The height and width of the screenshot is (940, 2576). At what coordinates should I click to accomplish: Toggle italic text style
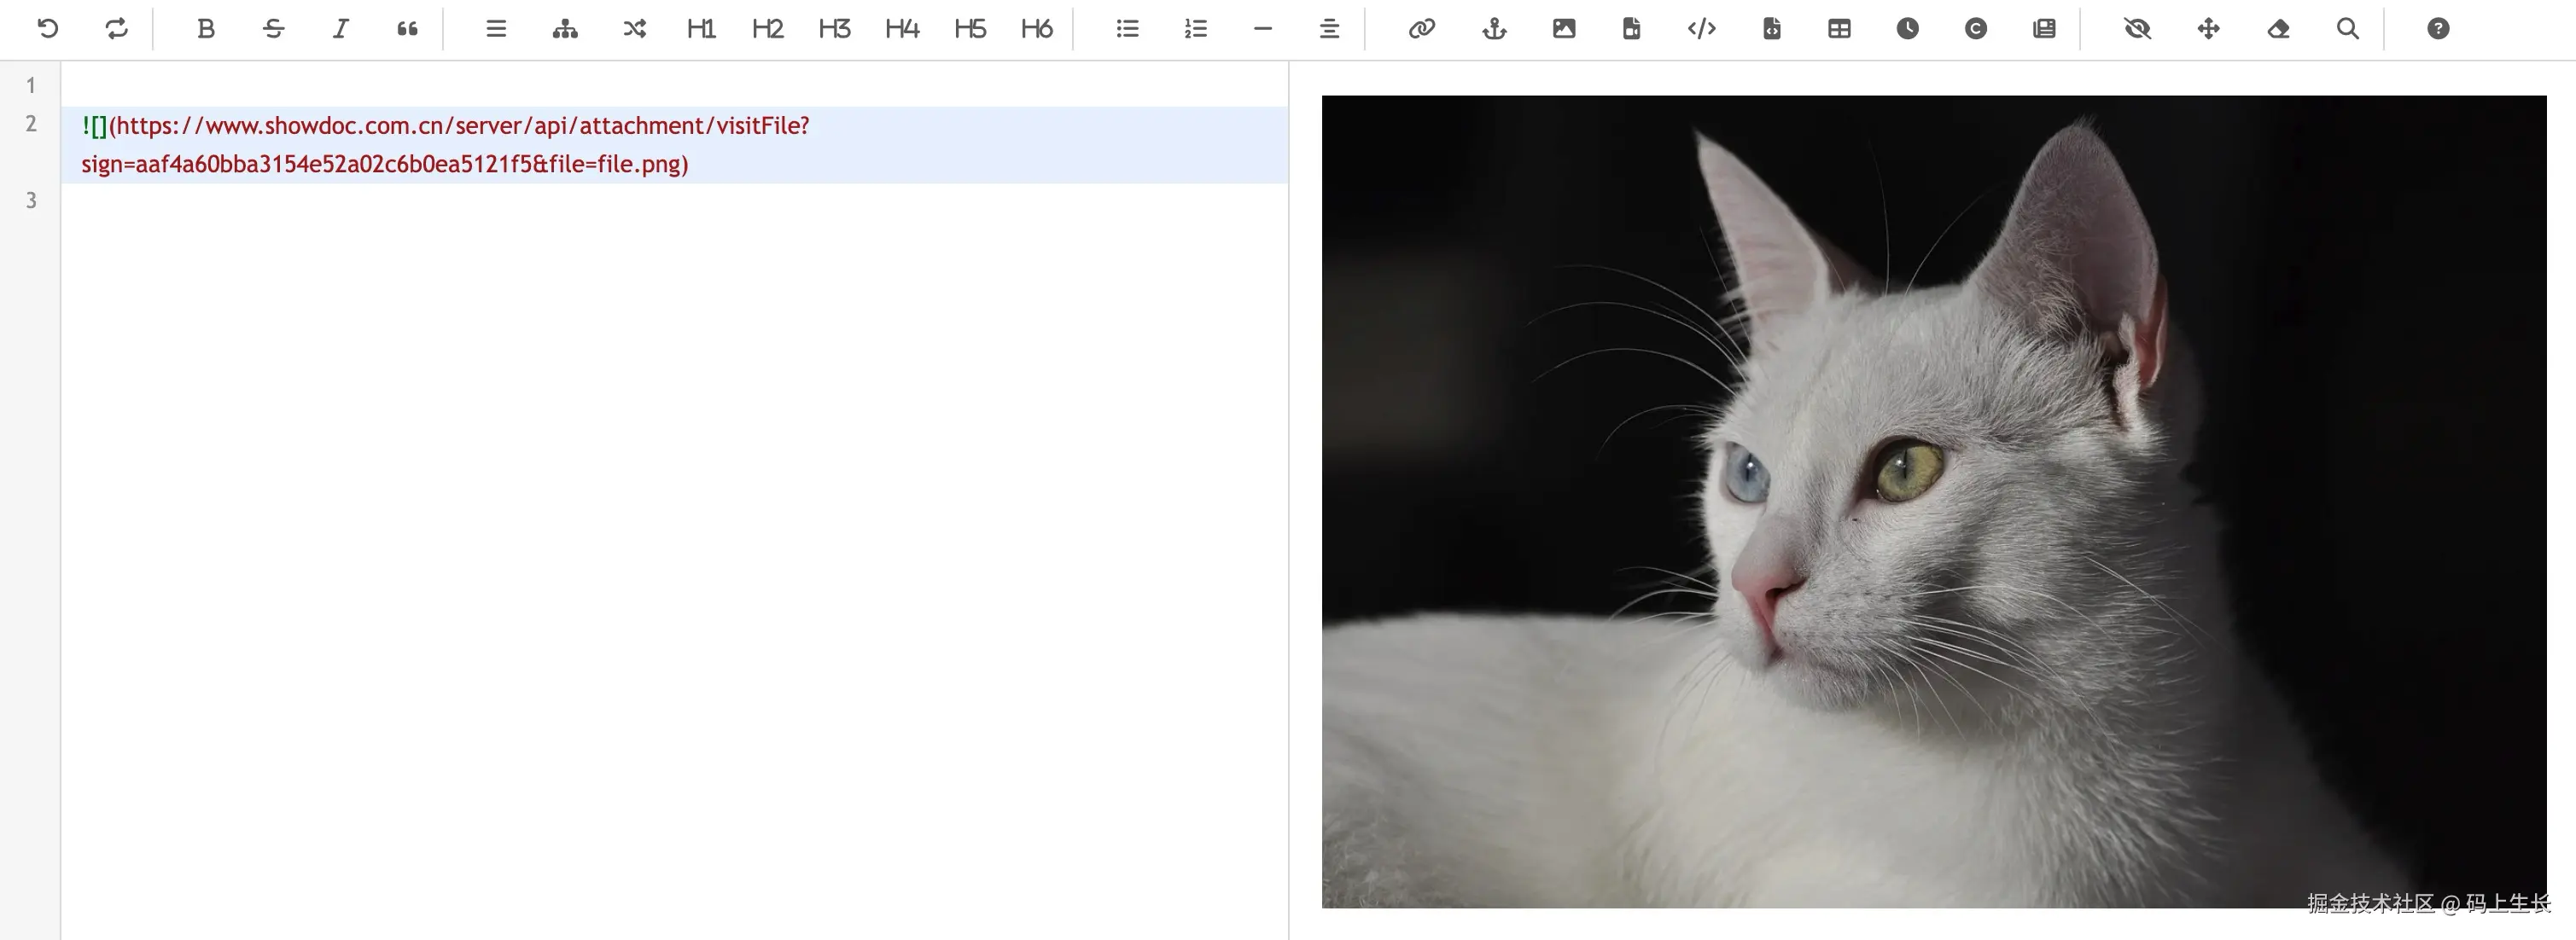coord(340,28)
